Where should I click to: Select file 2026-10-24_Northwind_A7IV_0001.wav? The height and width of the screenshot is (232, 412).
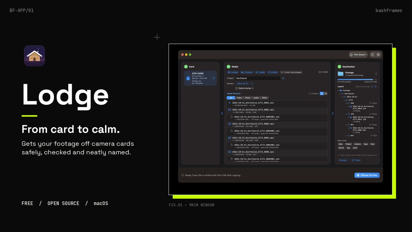pyautogui.click(x=277, y=104)
